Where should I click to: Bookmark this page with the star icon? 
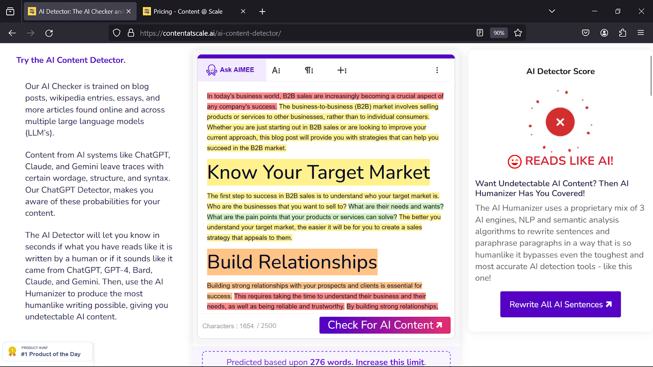(518, 33)
